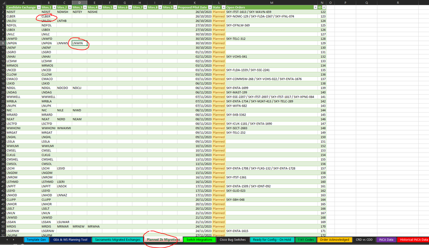The image size is (429, 248).
Task: Select the LNNAZ cell in row 43
Action: [64, 195]
